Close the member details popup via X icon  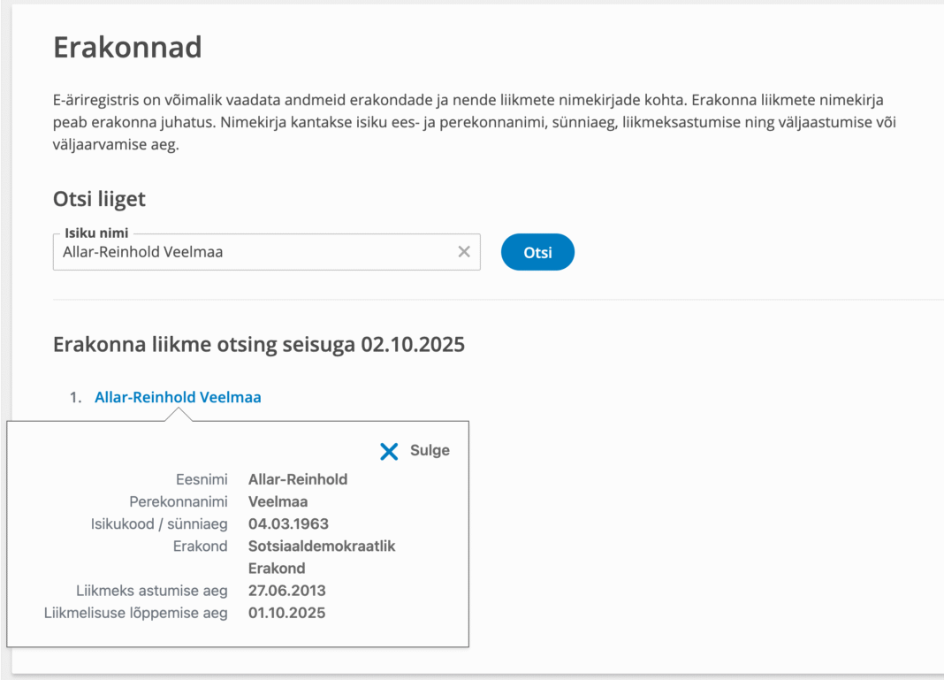(x=389, y=451)
